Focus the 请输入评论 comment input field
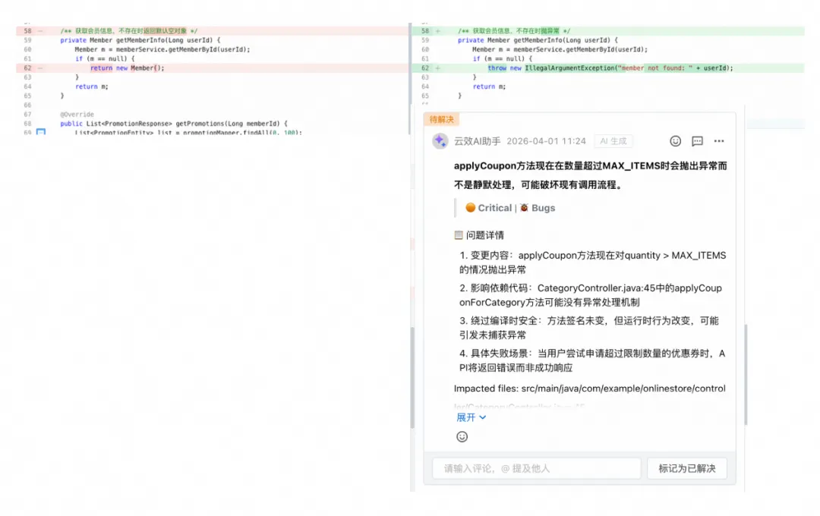The height and width of the screenshot is (516, 820). [x=537, y=468]
